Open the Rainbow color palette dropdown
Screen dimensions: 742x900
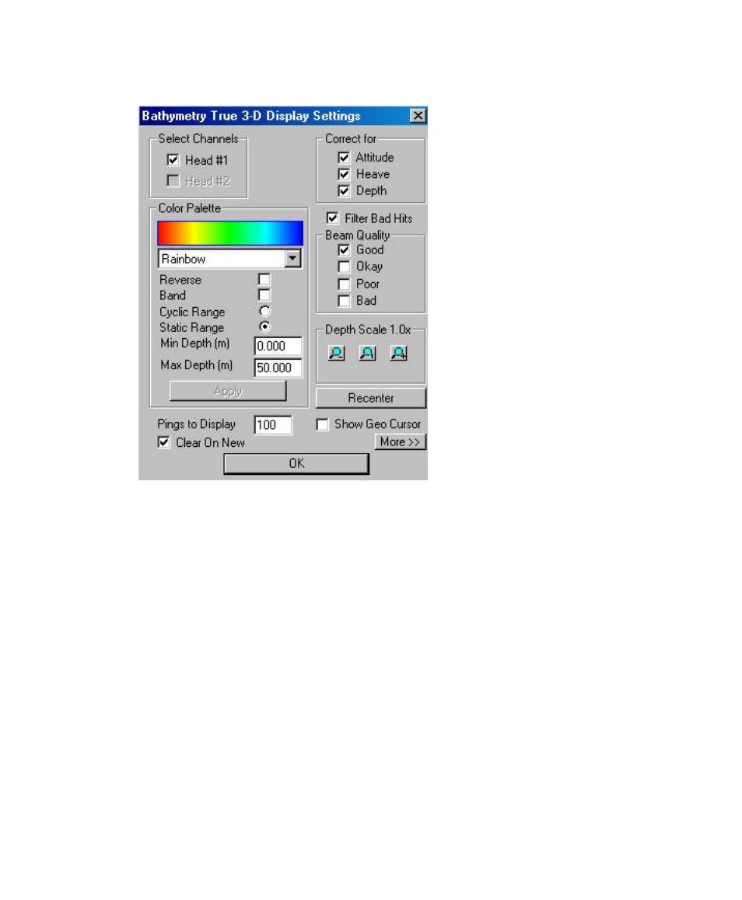[292, 259]
